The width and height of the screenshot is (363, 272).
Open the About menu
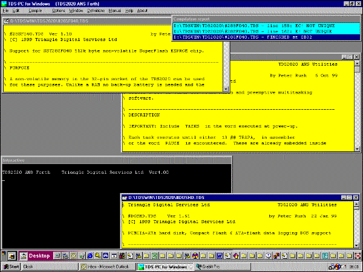[142, 11]
